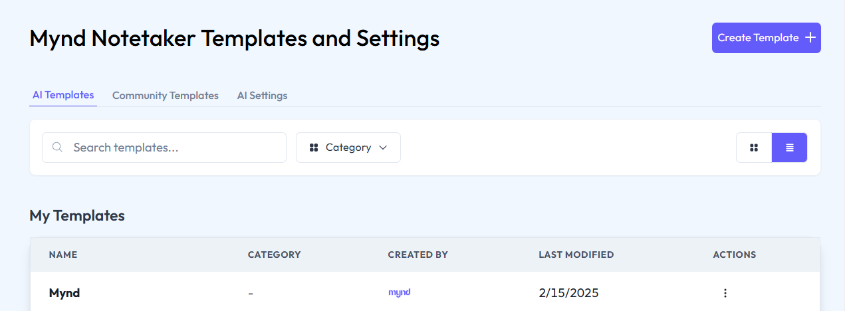Click the magnifying glass search icon
Viewport: 845px width, 311px height.
57,148
